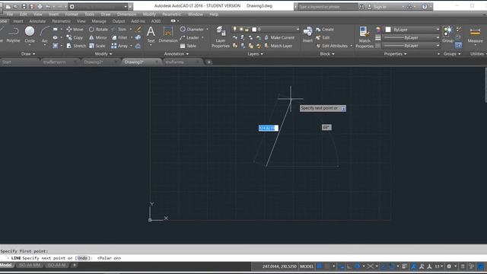Switch to the Annotate ribbon tab
Viewport: 487px width, 274px height.
37,21
